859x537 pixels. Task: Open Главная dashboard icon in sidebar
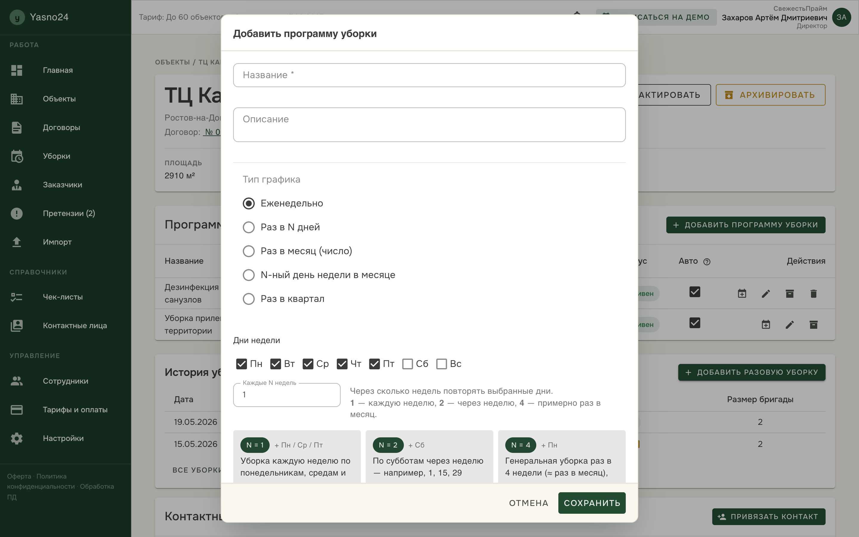tap(17, 70)
